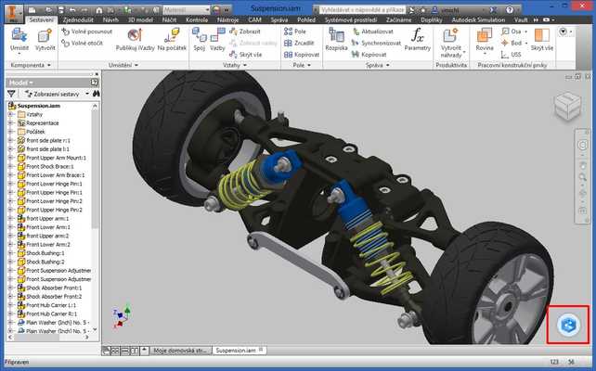Click the binoculars find icon in browser
The height and width of the screenshot is (371, 596).
coord(96,94)
